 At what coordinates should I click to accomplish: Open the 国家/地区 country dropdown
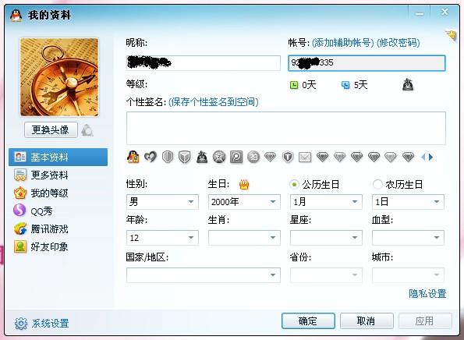click(204, 275)
